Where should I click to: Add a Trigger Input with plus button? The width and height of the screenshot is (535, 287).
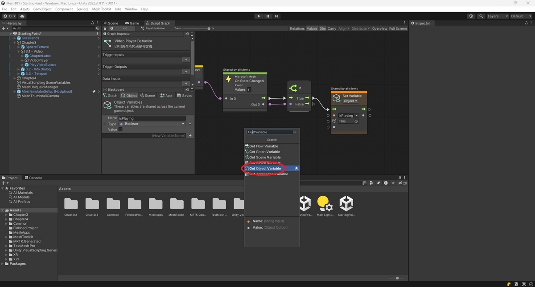pyautogui.click(x=186, y=60)
